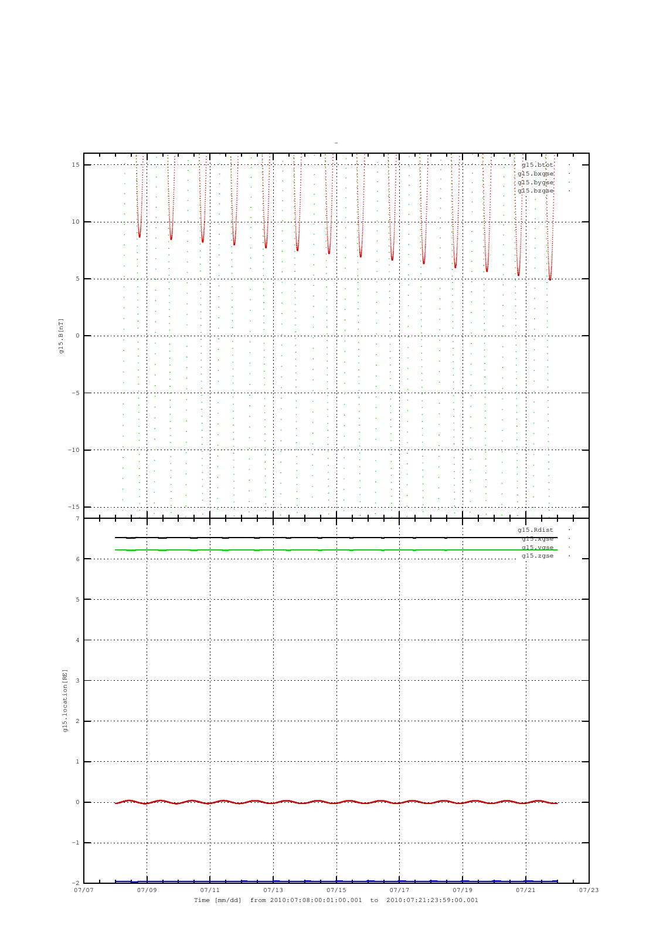Click the 07/15 x-axis tick label
This screenshot has width=663, height=939.
[x=336, y=890]
